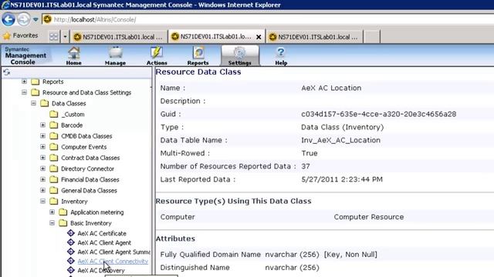Select the Basic Inventory folder label

(x=91, y=223)
